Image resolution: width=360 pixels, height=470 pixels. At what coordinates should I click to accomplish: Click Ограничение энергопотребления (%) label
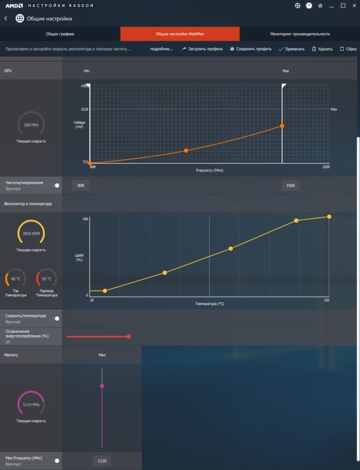pyautogui.click(x=27, y=333)
